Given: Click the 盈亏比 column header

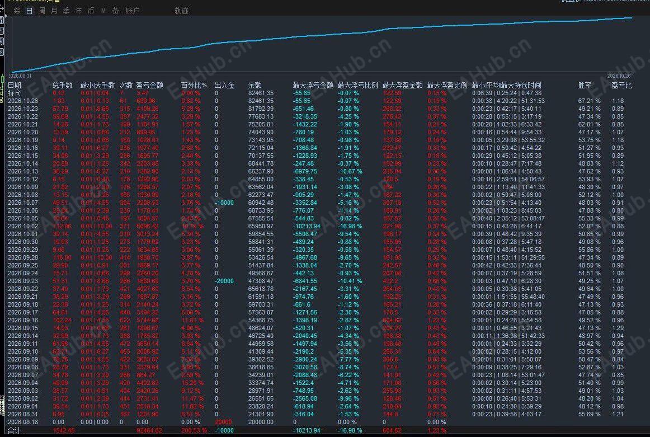Looking at the screenshot, I should click(622, 85).
